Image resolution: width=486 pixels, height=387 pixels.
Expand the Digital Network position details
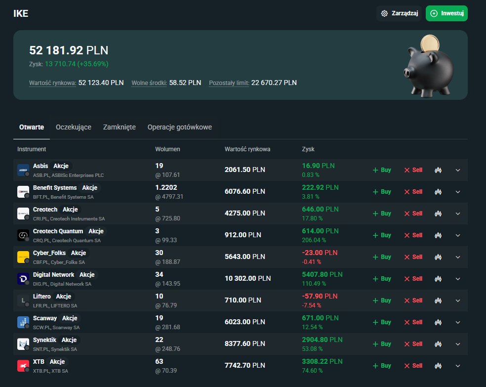point(458,278)
